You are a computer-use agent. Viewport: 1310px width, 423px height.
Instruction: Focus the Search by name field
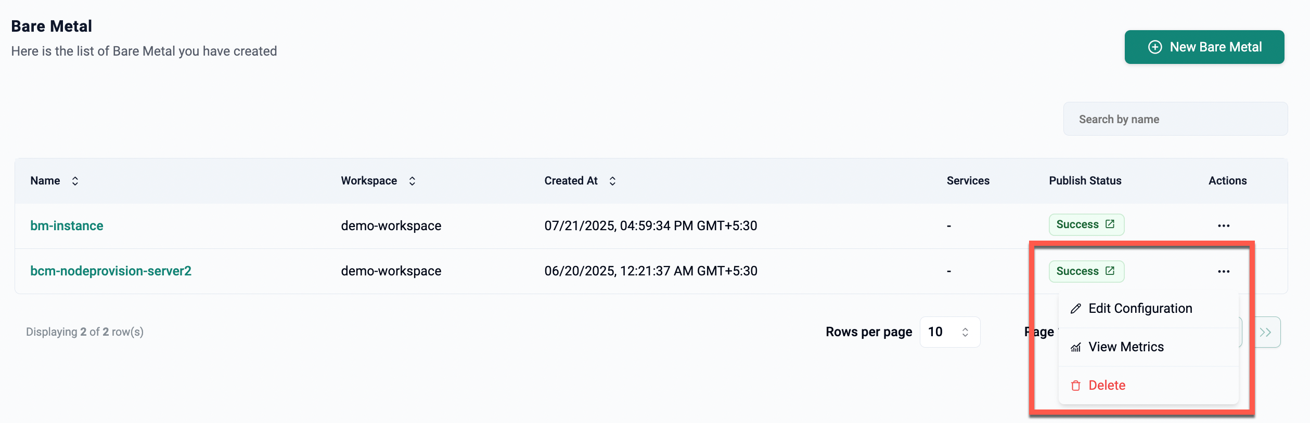(x=1175, y=119)
